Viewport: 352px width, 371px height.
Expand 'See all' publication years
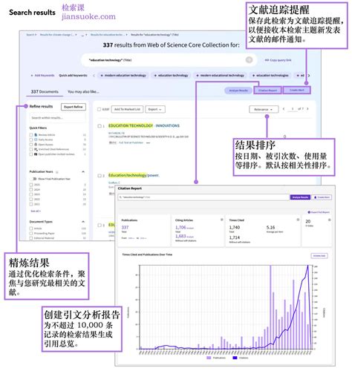[x=36, y=211]
